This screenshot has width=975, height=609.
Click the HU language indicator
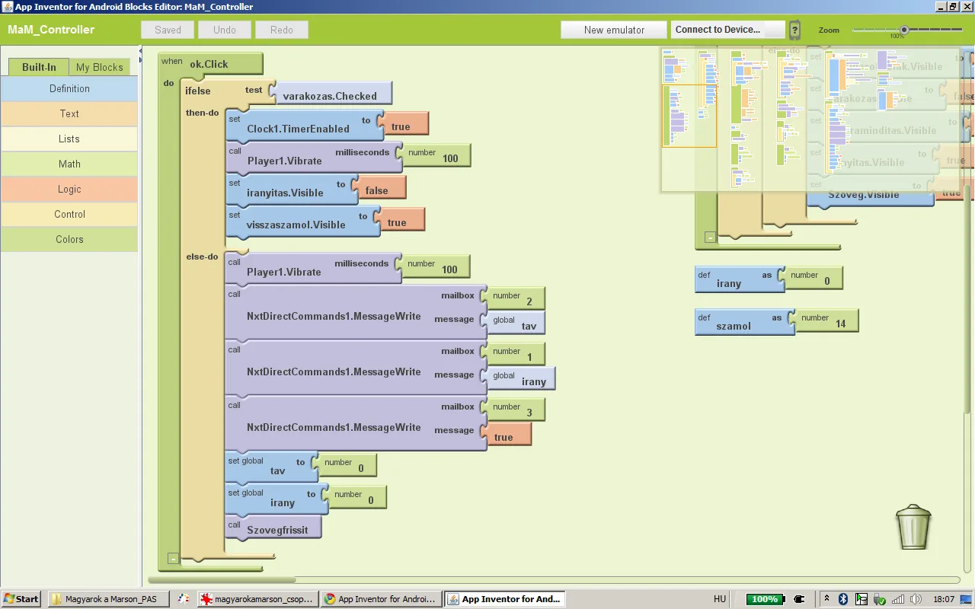coord(720,599)
